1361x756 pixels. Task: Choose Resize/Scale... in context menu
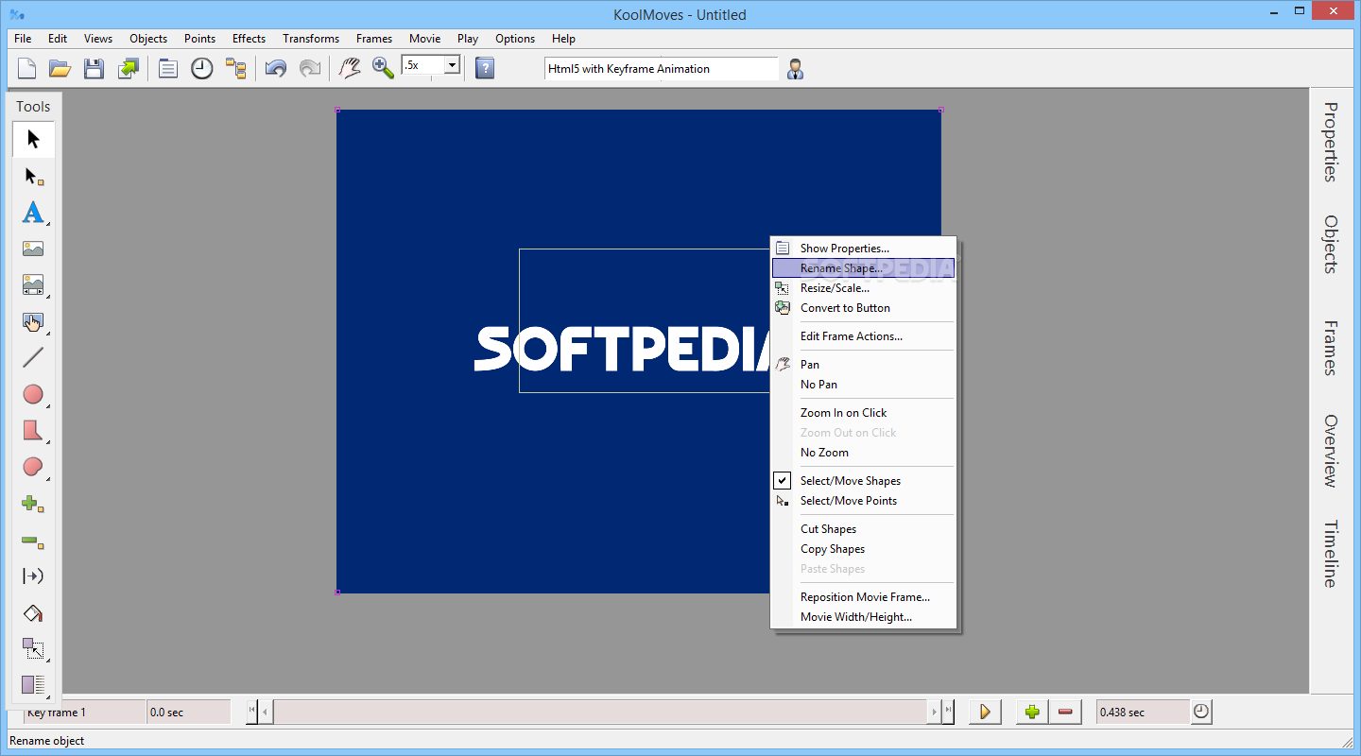point(864,288)
